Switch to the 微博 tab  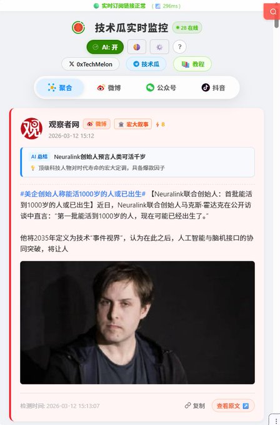point(109,87)
